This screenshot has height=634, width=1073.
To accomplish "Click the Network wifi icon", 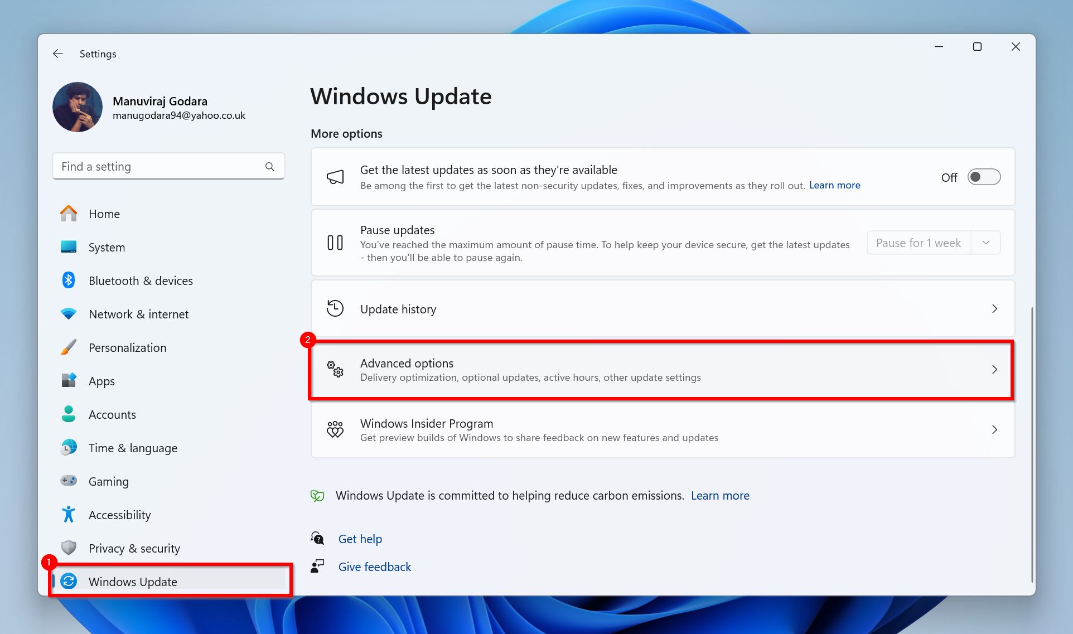I will [x=69, y=314].
